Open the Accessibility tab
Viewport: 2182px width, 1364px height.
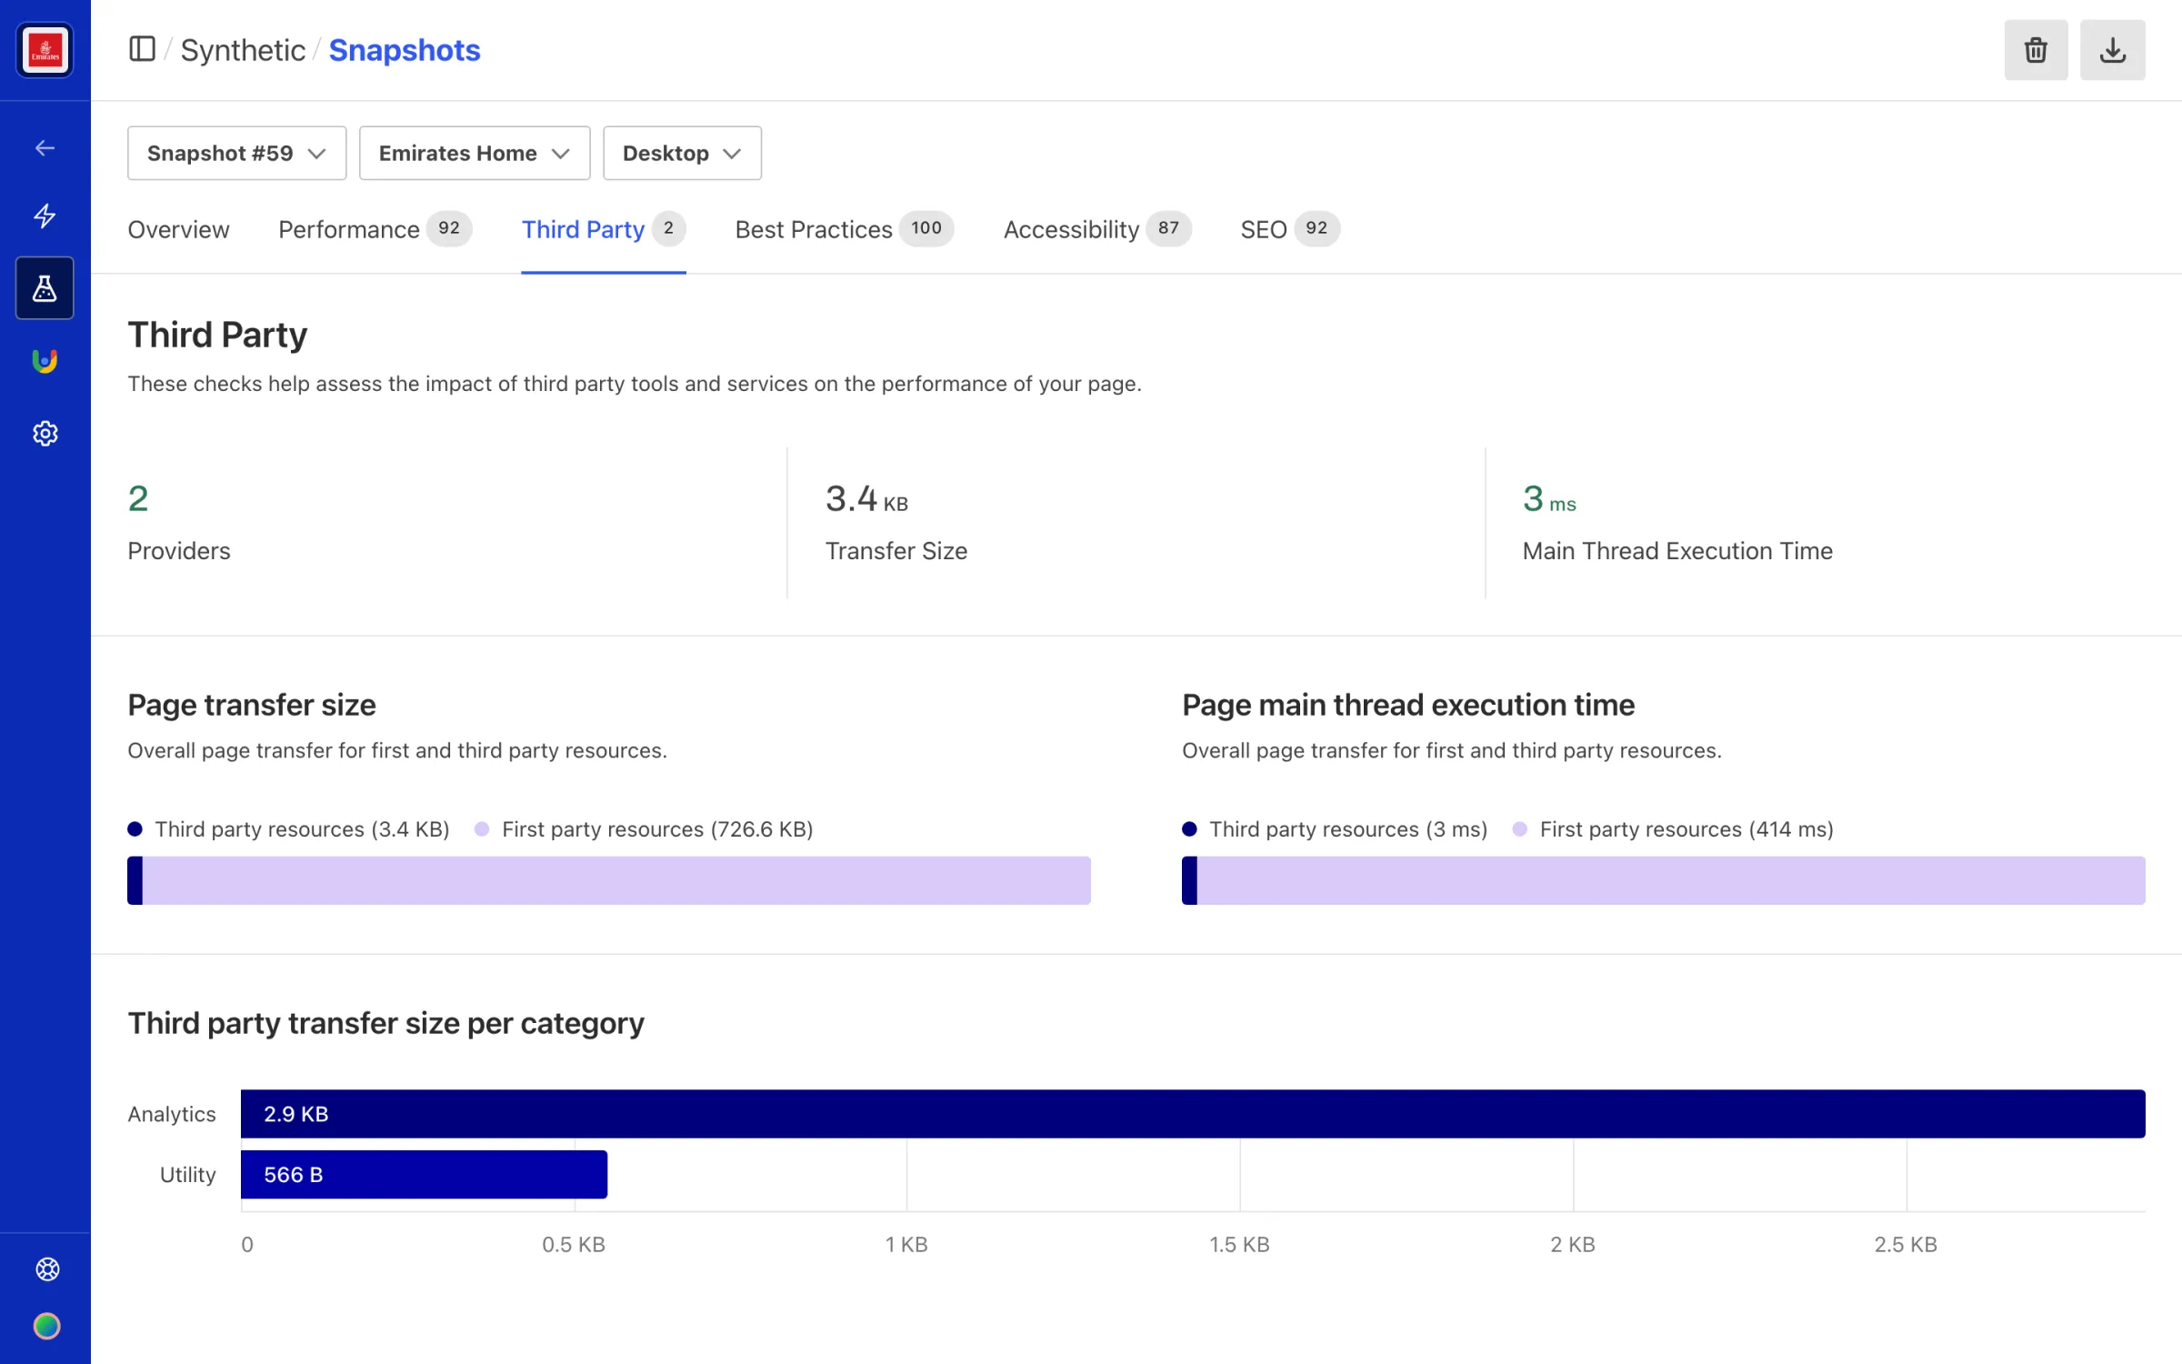(1096, 229)
